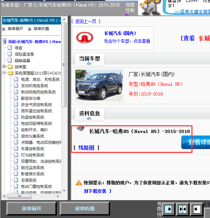210x218 pixels.
Task: Click sidebar horizontal scrollbar left arrow
Action: pos(4,196)
